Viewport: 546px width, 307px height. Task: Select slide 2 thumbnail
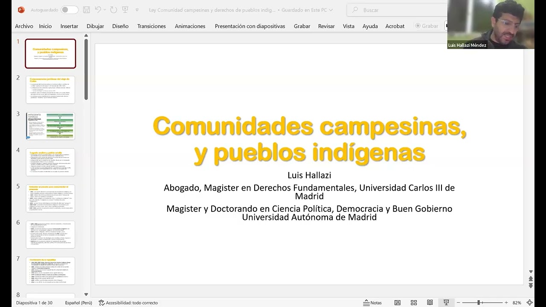click(50, 90)
